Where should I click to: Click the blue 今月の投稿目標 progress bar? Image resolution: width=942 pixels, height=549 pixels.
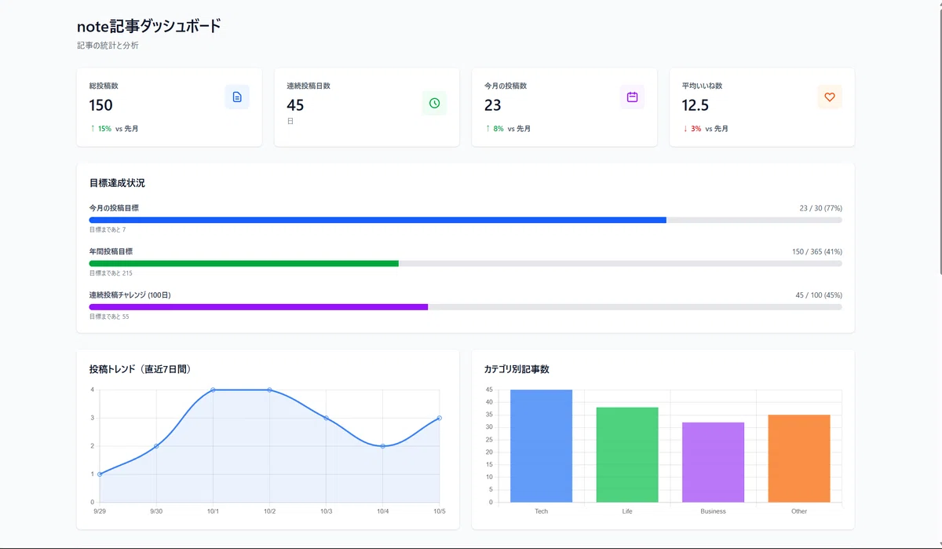coord(378,220)
